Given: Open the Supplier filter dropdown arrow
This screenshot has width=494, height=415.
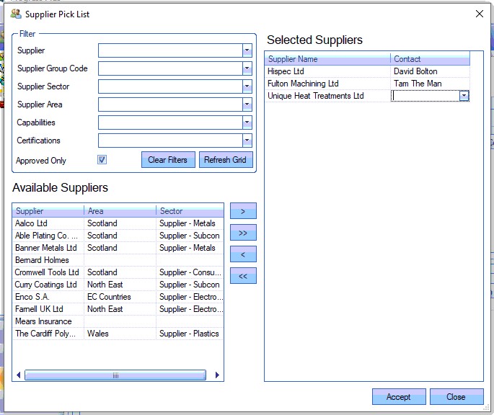Looking at the screenshot, I should pos(247,50).
